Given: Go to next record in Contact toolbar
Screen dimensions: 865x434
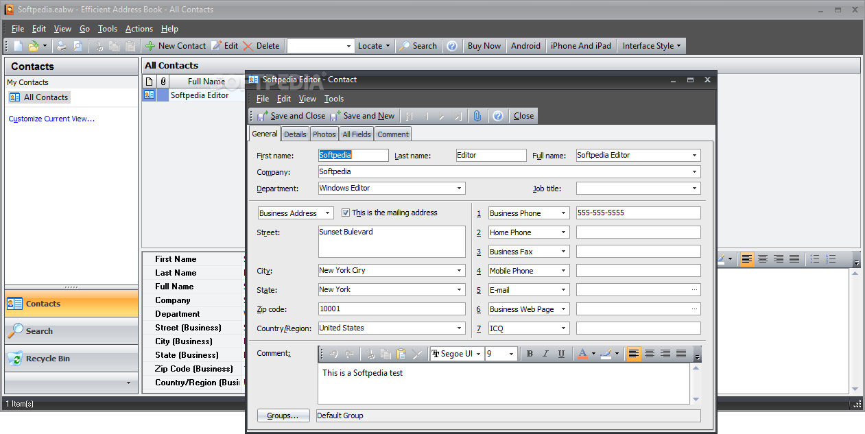Looking at the screenshot, I should pyautogui.click(x=442, y=116).
